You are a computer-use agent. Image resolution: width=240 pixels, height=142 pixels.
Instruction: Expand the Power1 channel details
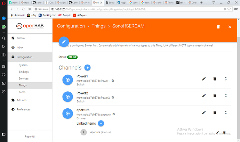coord(225,79)
